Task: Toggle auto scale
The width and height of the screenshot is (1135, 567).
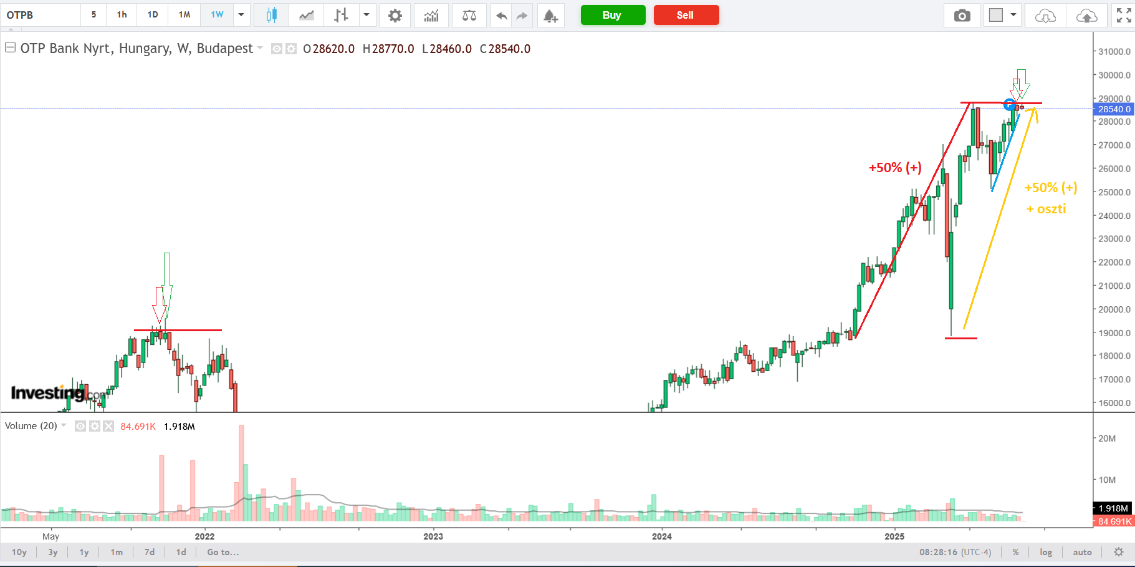Action: [x=1082, y=552]
